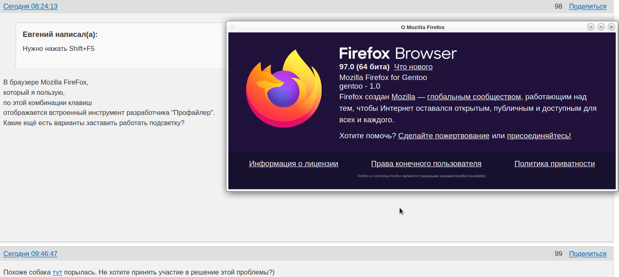Open 'глобальным сообществом' link

pos(474,97)
